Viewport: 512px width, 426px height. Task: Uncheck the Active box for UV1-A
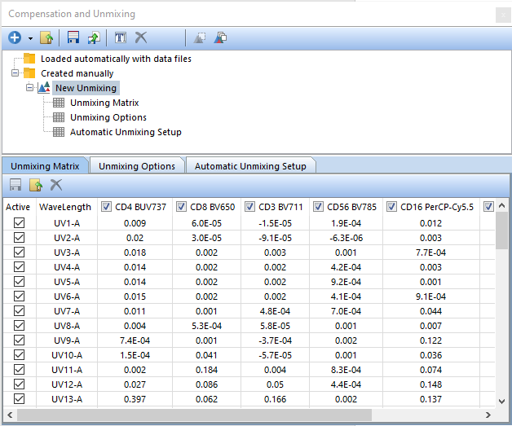(20, 223)
